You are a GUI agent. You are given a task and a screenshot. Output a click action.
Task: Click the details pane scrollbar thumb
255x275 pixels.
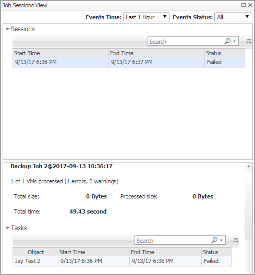coord(248,205)
